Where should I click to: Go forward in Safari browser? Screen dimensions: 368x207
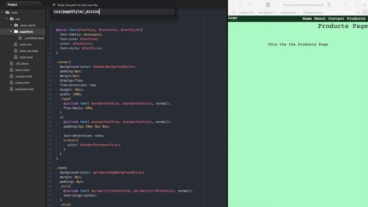point(240,5)
